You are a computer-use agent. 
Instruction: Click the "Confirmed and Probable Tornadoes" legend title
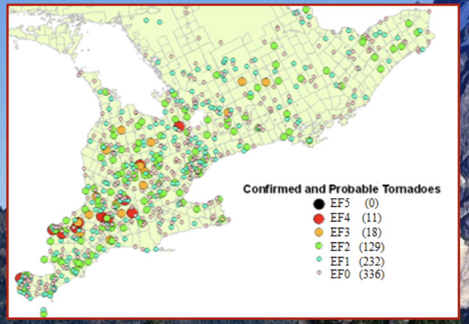[342, 189]
